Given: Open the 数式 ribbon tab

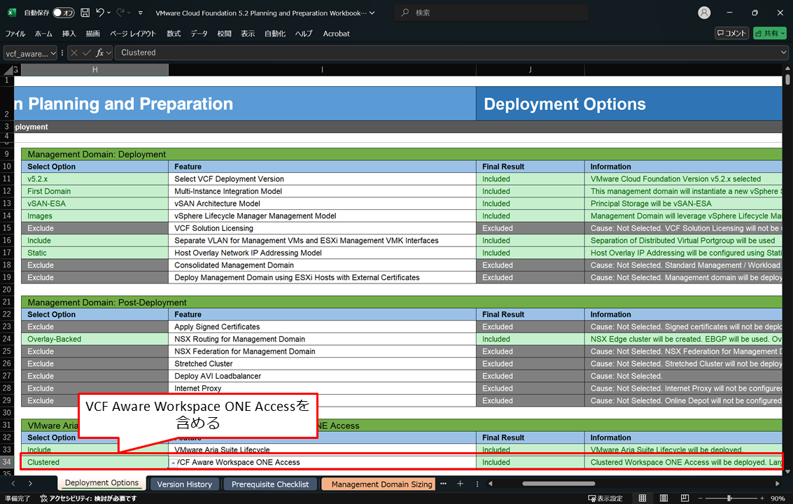Looking at the screenshot, I should (174, 34).
